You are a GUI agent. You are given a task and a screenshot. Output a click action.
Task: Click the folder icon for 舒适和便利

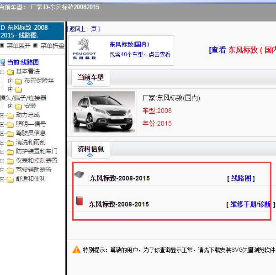(x=10, y=180)
